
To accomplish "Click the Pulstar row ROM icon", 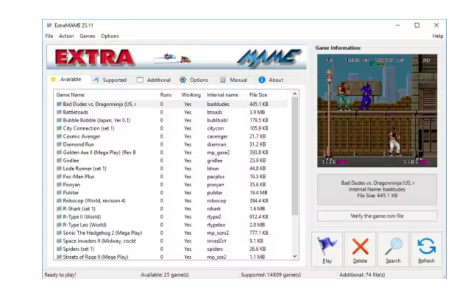I will click(59, 193).
